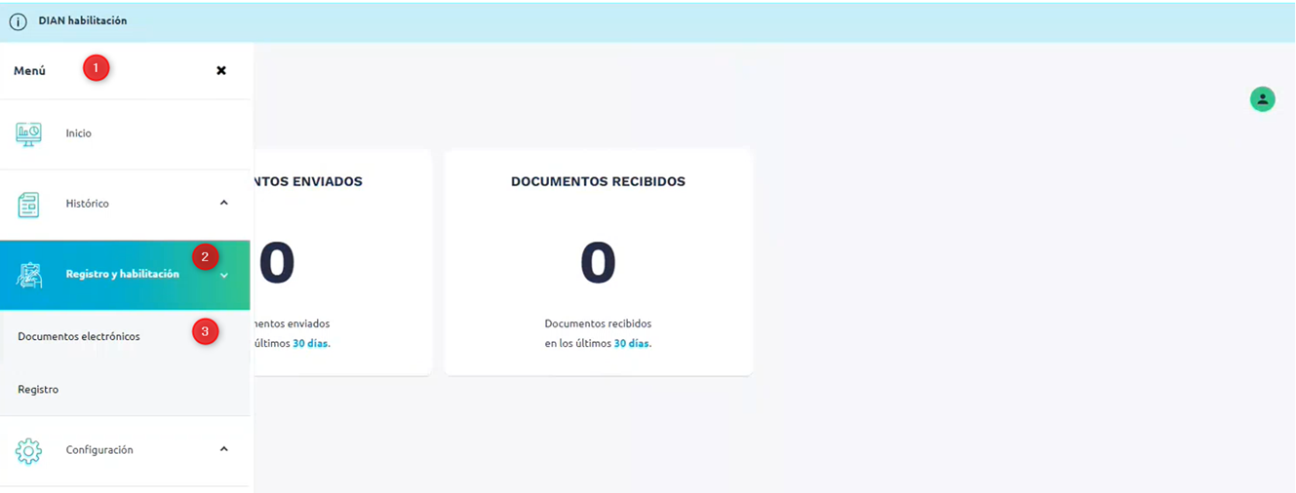Image resolution: width=1296 pixels, height=493 pixels.
Task: Open the user profile avatar
Action: click(1263, 98)
